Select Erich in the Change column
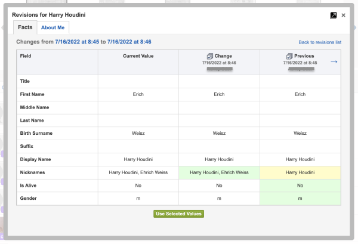The width and height of the screenshot is (358, 244). tap(219, 94)
